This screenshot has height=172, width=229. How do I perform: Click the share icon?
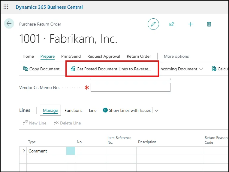(172, 24)
